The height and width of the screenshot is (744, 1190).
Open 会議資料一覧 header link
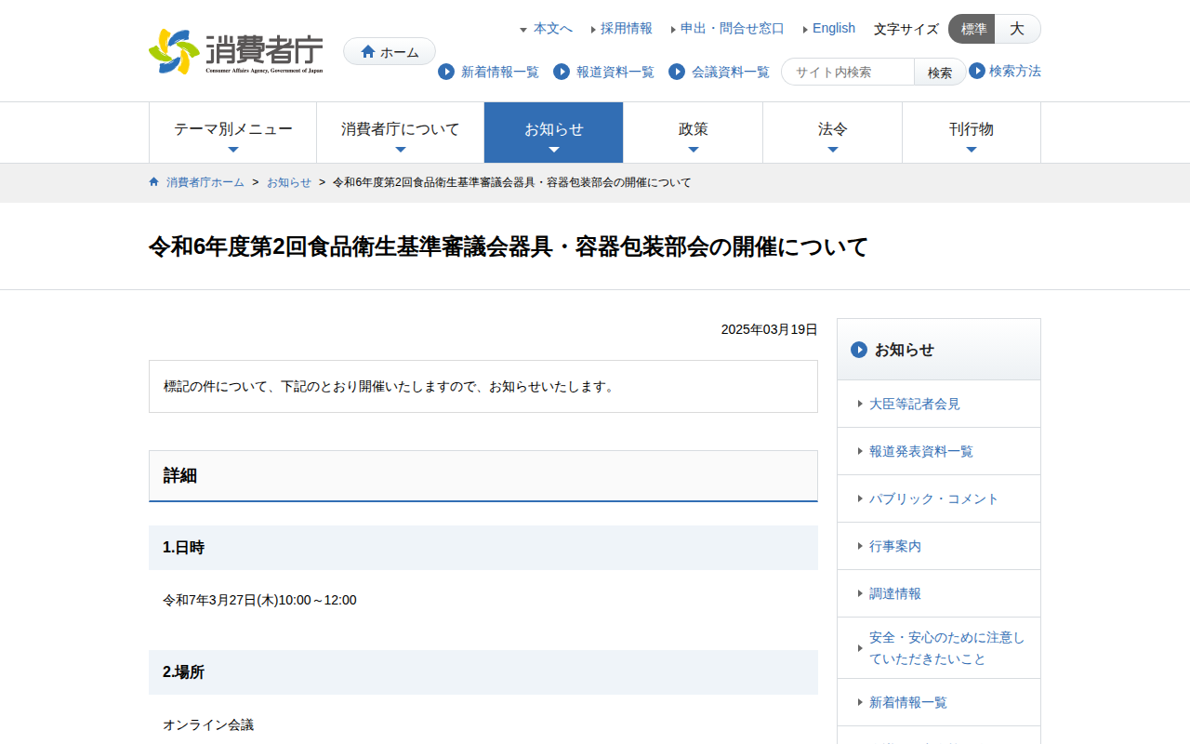click(731, 72)
